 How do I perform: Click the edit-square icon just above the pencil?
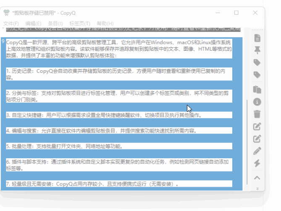257,139
